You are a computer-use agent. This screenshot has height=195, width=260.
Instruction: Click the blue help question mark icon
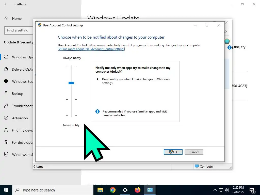click(230, 47)
